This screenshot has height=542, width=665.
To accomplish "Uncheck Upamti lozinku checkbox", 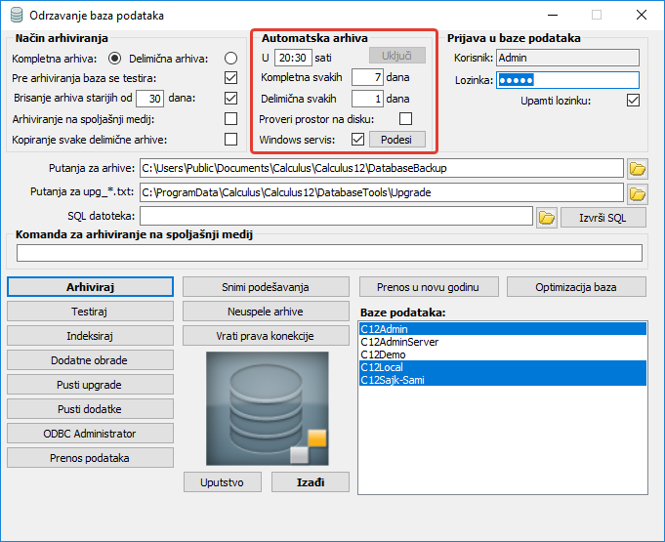I will [632, 100].
